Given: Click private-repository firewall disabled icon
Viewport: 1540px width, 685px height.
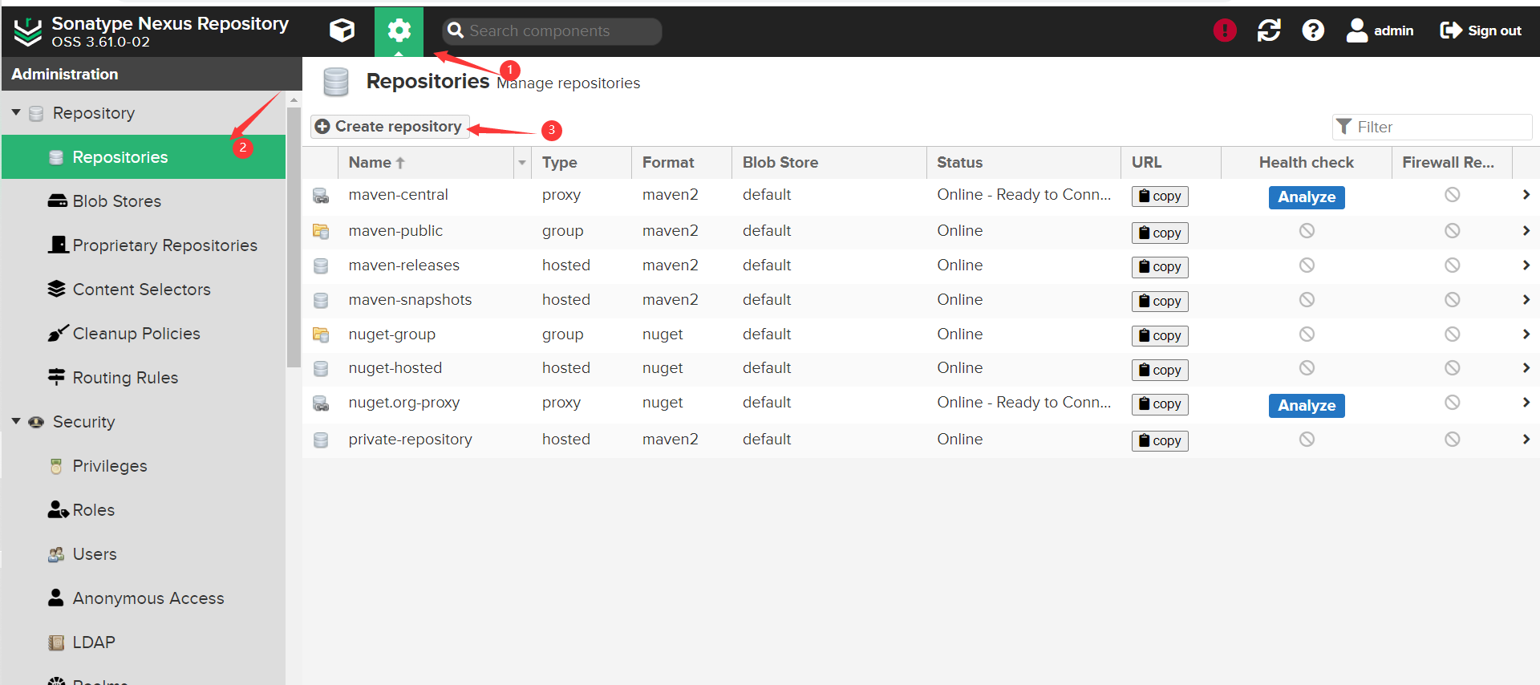Looking at the screenshot, I should tap(1452, 440).
